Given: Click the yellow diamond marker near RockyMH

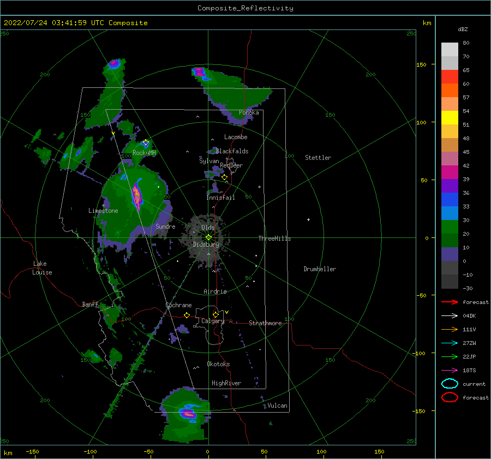Looking at the screenshot, I should tap(146, 143).
